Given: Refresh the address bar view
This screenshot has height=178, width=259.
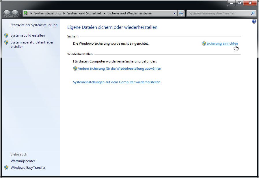Looking at the screenshot, I should [181, 13].
